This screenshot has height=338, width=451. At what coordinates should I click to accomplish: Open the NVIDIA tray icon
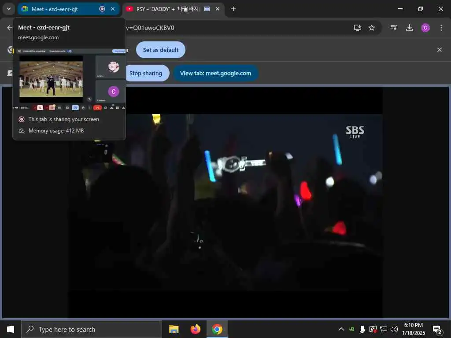tap(352, 329)
